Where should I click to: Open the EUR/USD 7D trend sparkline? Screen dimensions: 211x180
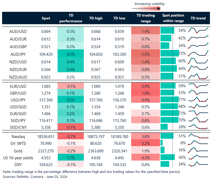(x=198, y=86)
